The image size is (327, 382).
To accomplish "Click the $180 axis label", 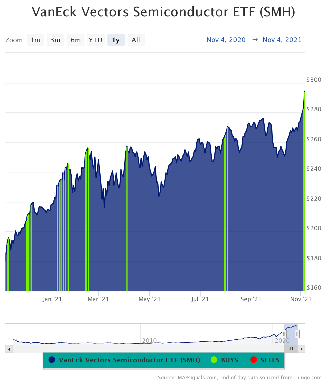I will [314, 258].
